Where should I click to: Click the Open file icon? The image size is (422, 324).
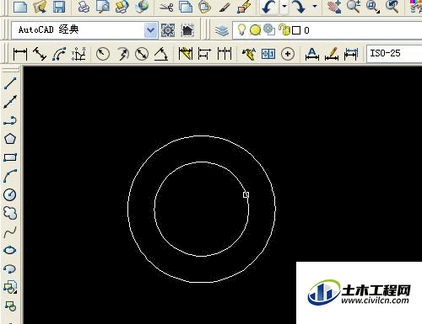click(40, 6)
